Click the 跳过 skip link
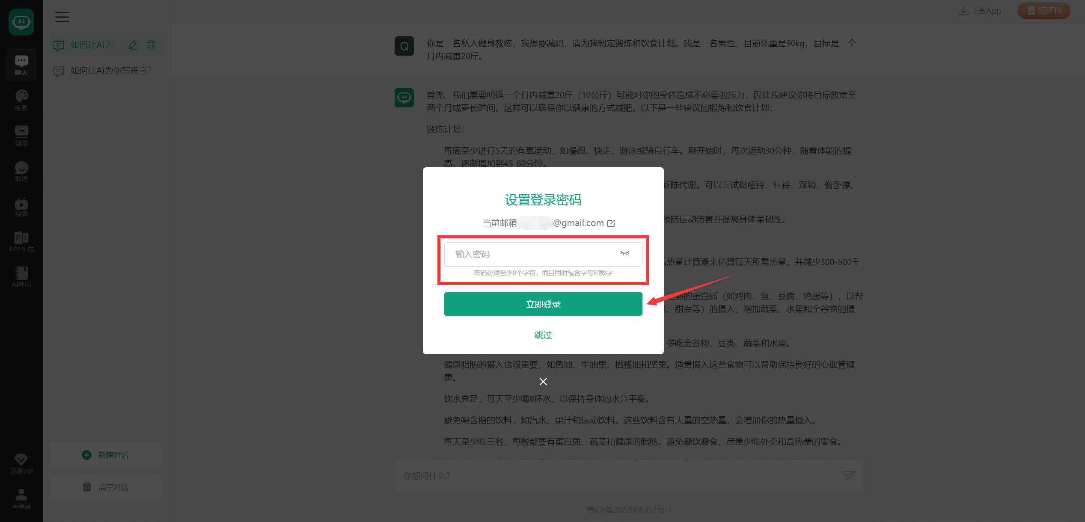This screenshot has height=522, width=1085. tap(543, 335)
